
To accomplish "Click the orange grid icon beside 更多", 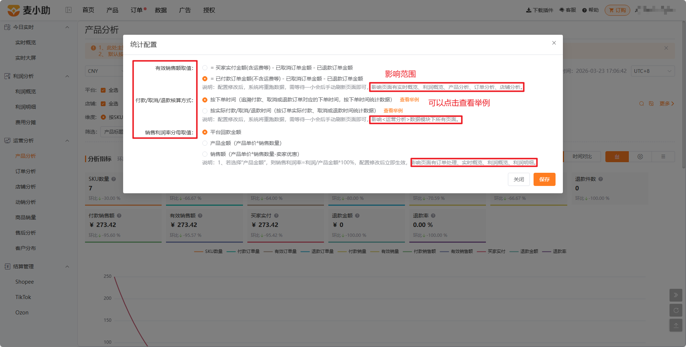I will pos(651,104).
